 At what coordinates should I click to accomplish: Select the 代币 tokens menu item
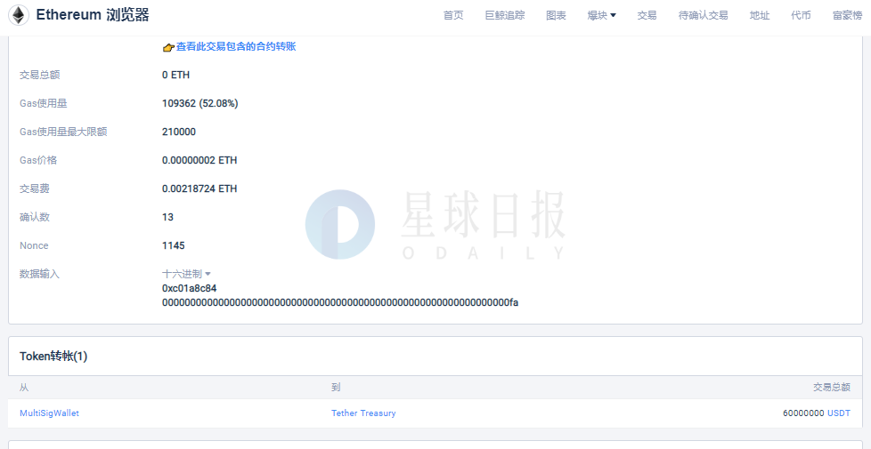click(801, 15)
